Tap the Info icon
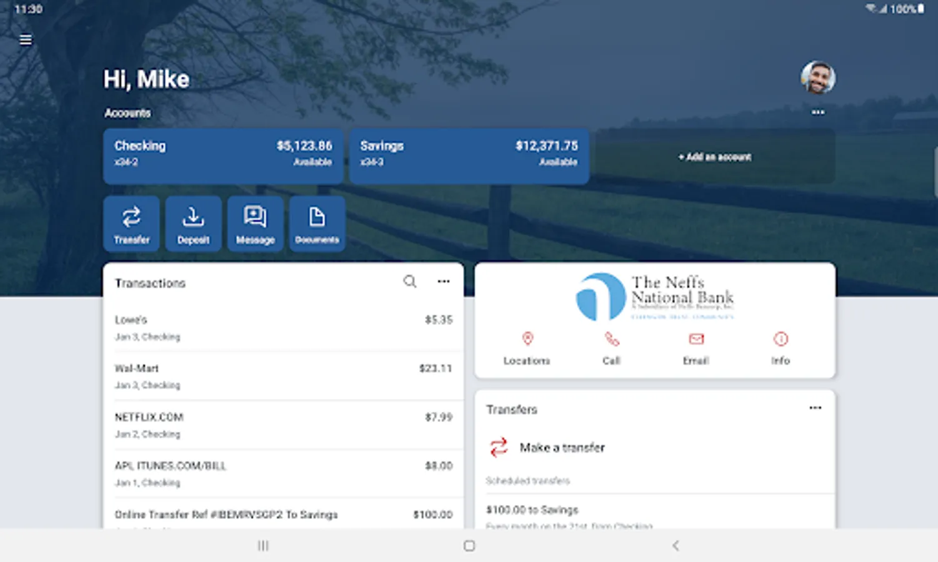The width and height of the screenshot is (938, 562). [781, 339]
